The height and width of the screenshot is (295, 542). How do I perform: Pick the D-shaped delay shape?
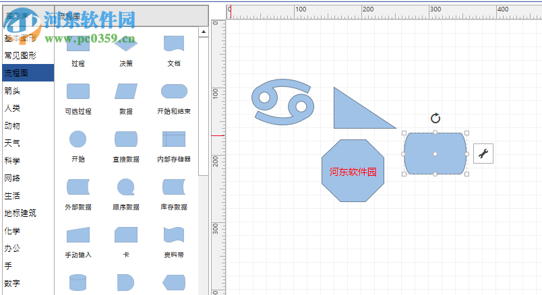tap(125, 283)
